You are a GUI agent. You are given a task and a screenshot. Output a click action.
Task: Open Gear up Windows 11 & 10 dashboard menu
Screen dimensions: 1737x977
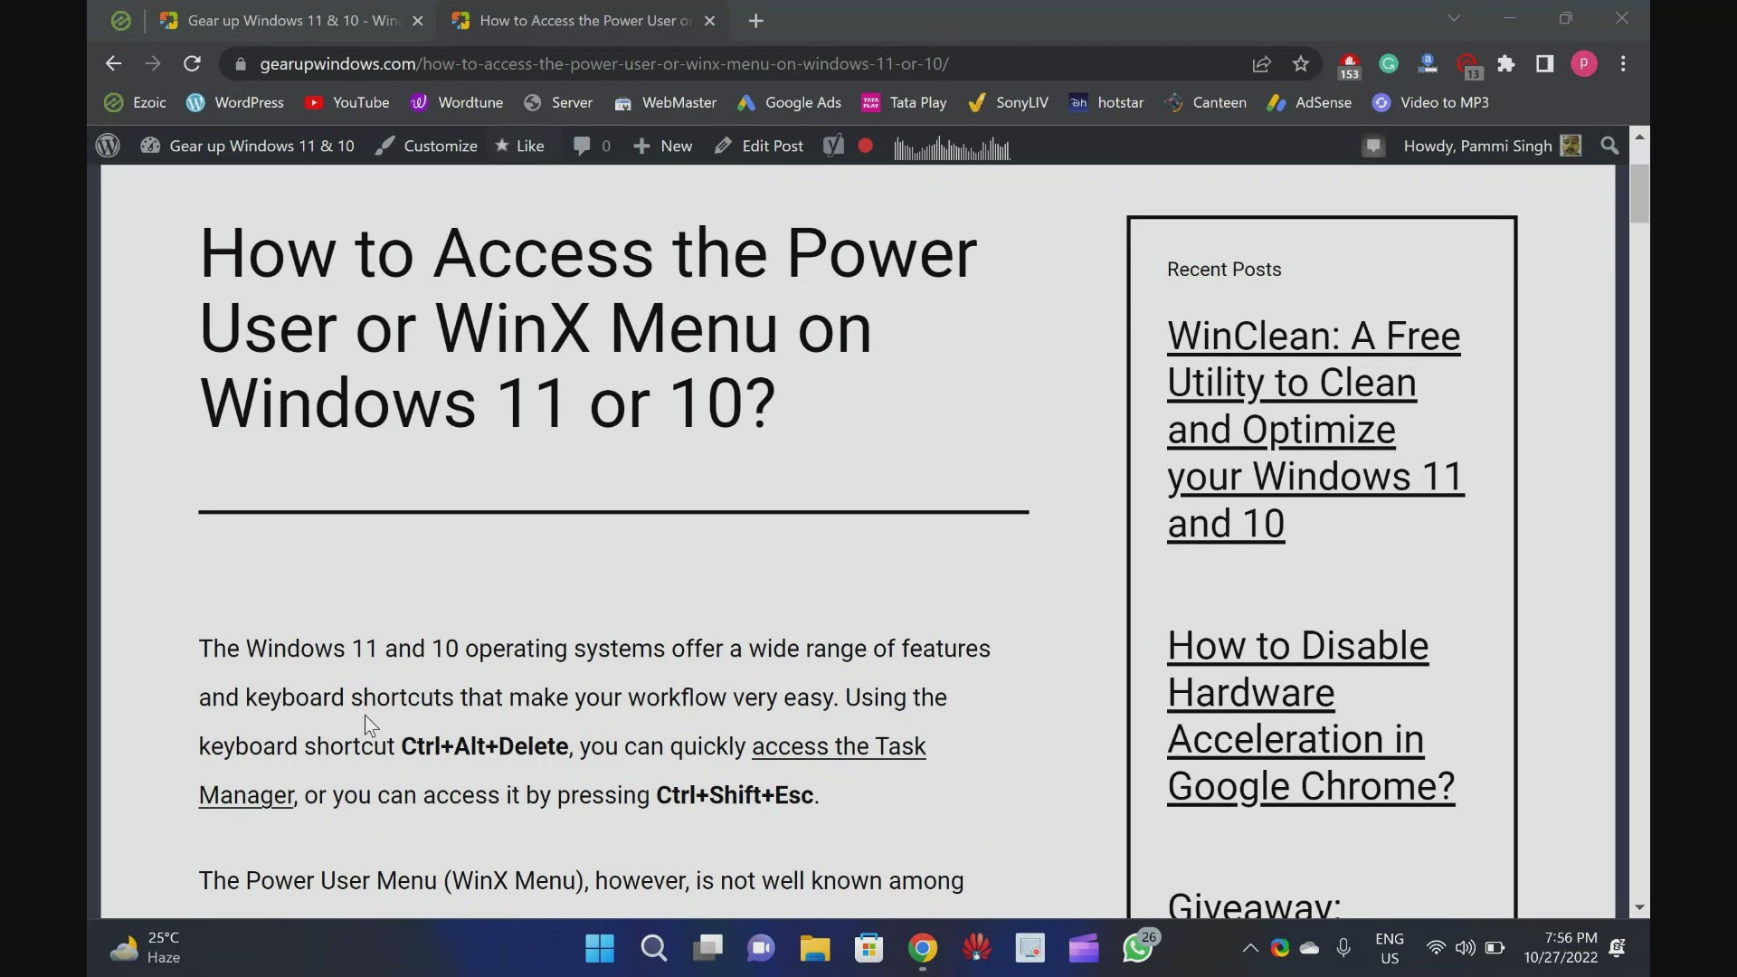pos(247,146)
